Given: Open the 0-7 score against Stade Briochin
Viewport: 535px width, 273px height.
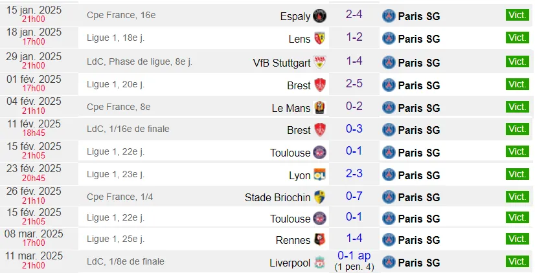Looking at the screenshot, I should pyautogui.click(x=354, y=195).
